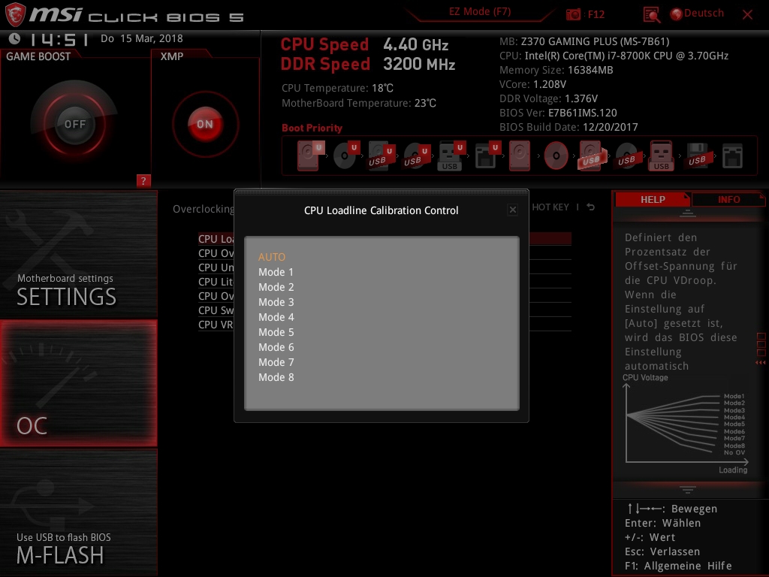
Task: Switch to the HELP tab
Action: (653, 199)
